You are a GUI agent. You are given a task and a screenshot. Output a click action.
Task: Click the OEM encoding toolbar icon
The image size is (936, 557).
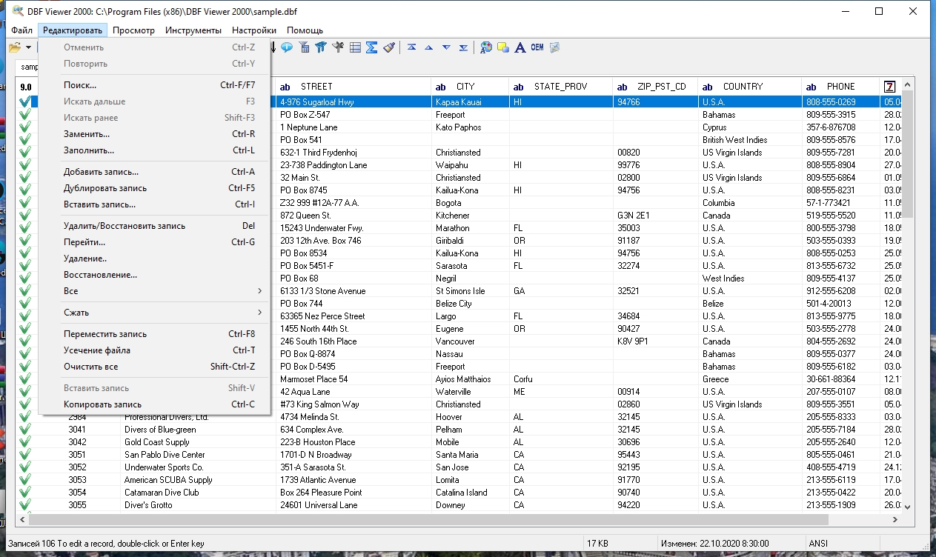537,47
